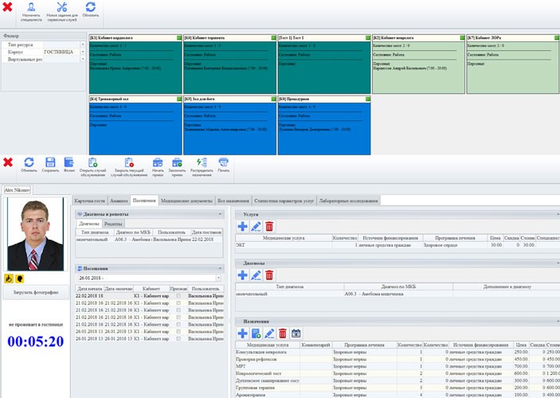Toggle the green indicator on Тренажерный зал card
560x398 pixels.
[x=179, y=99]
